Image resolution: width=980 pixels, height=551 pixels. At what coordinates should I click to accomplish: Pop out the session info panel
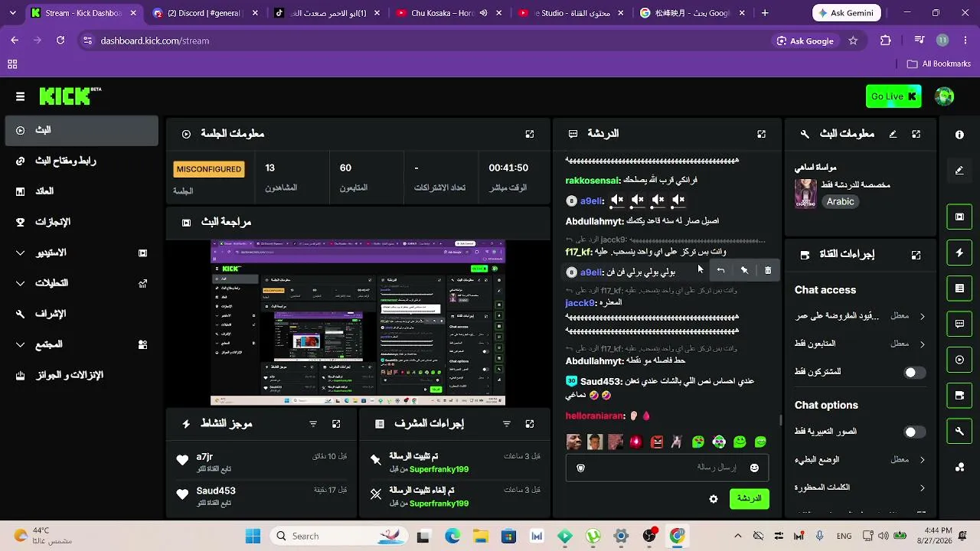coord(530,134)
